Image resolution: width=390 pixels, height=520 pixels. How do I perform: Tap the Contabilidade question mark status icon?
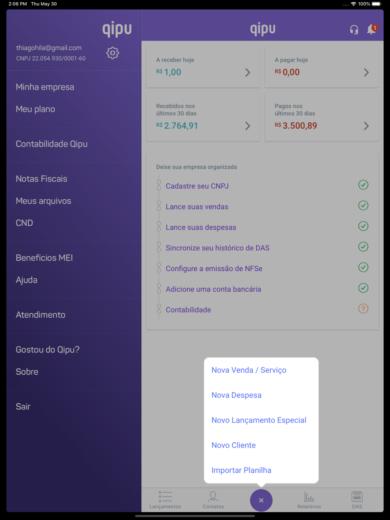click(x=363, y=309)
